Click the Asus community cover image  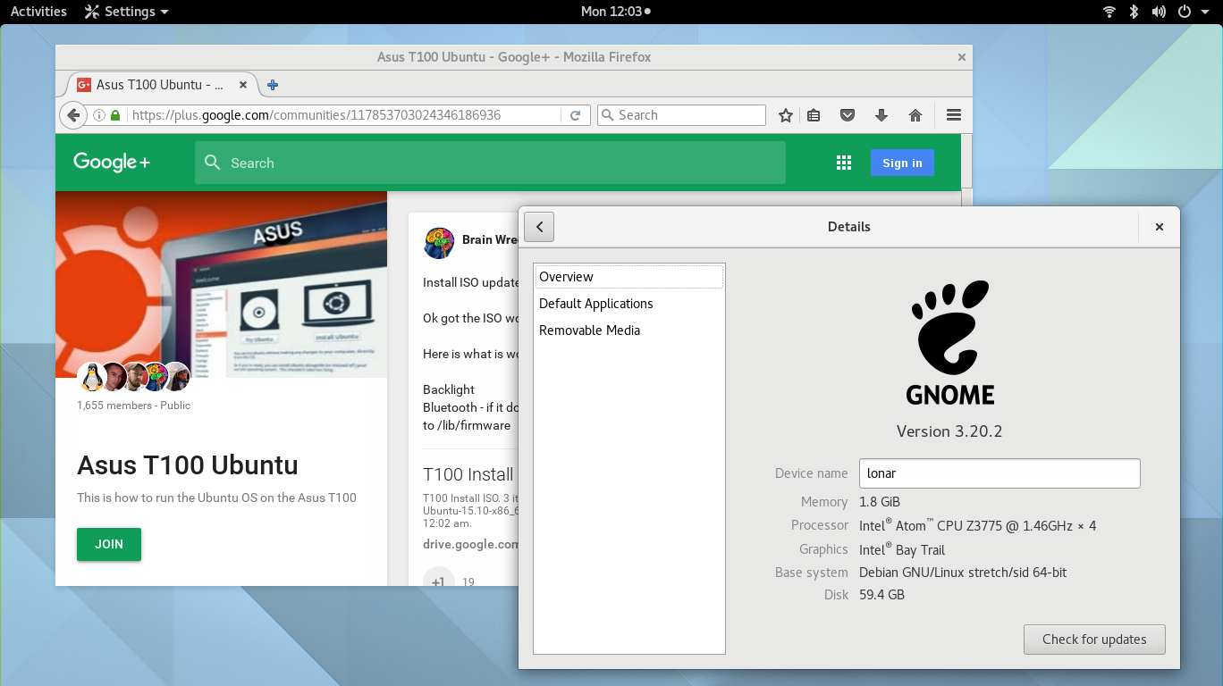tap(221, 284)
